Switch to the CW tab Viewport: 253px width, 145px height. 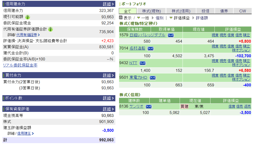click(x=242, y=11)
